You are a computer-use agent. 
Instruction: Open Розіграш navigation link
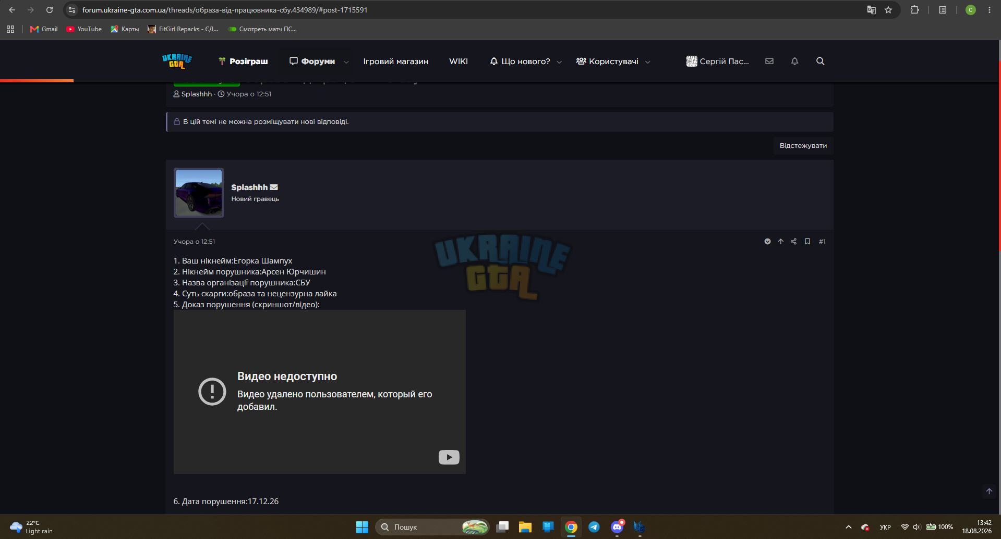[x=243, y=61]
